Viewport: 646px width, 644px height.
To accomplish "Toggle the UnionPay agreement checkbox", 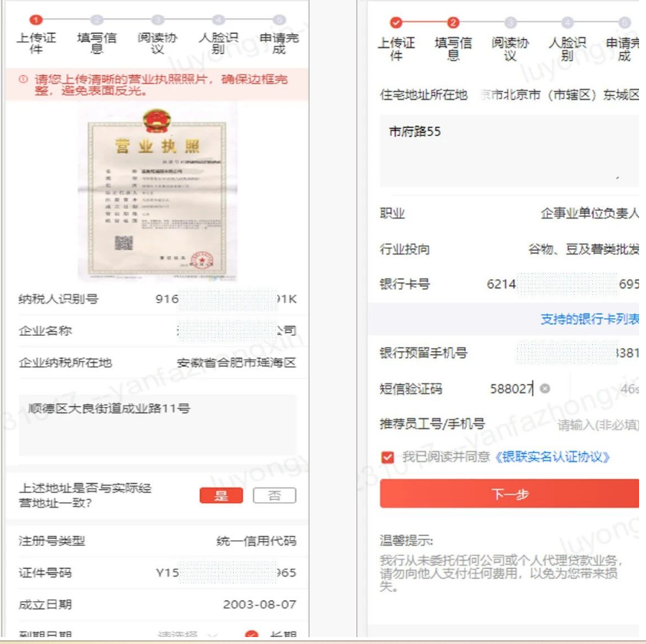I will (x=387, y=457).
